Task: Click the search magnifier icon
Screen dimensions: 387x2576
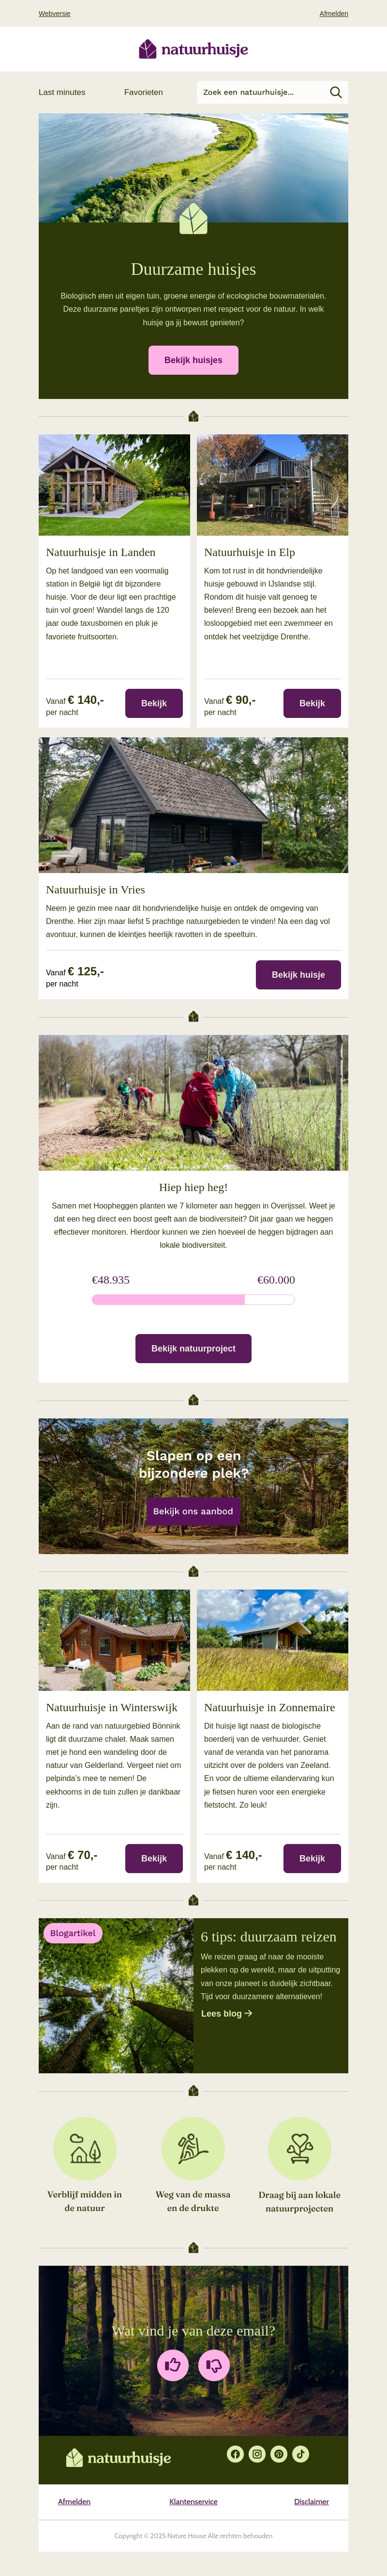Action: [x=335, y=92]
